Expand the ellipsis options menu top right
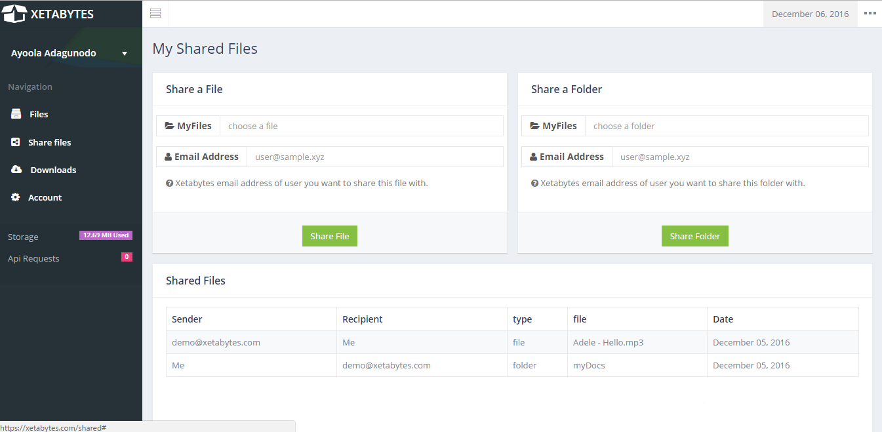This screenshot has width=882, height=432. [x=870, y=12]
